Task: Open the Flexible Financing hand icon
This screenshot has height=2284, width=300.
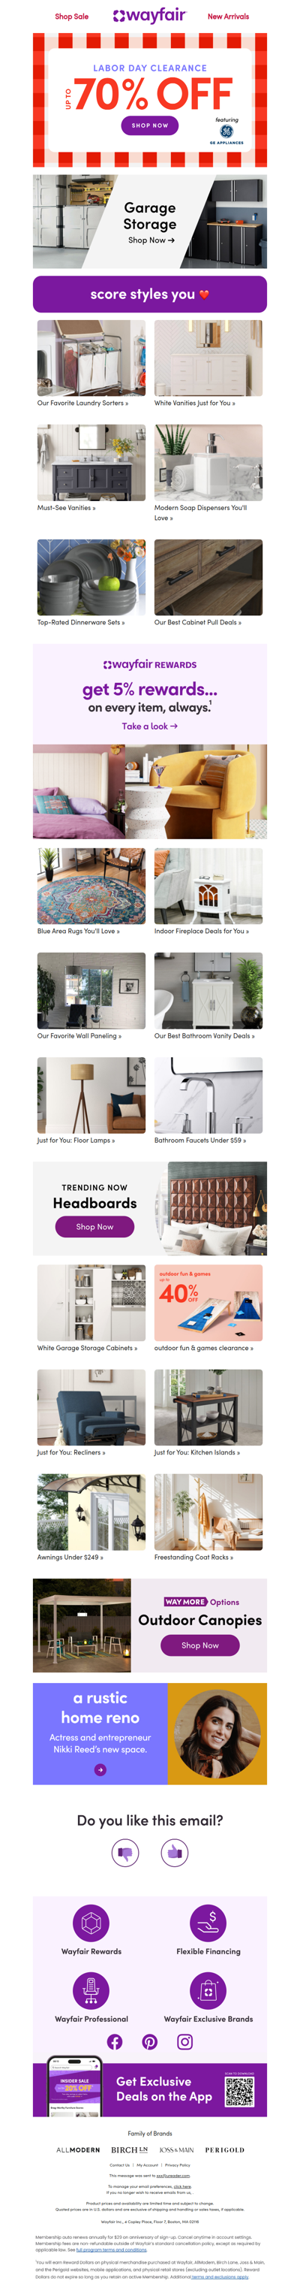Action: tap(208, 1923)
